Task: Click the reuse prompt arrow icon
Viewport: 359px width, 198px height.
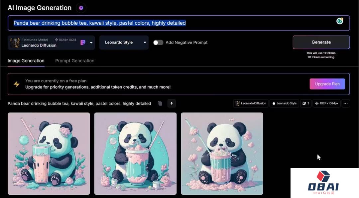Action: coord(172,103)
